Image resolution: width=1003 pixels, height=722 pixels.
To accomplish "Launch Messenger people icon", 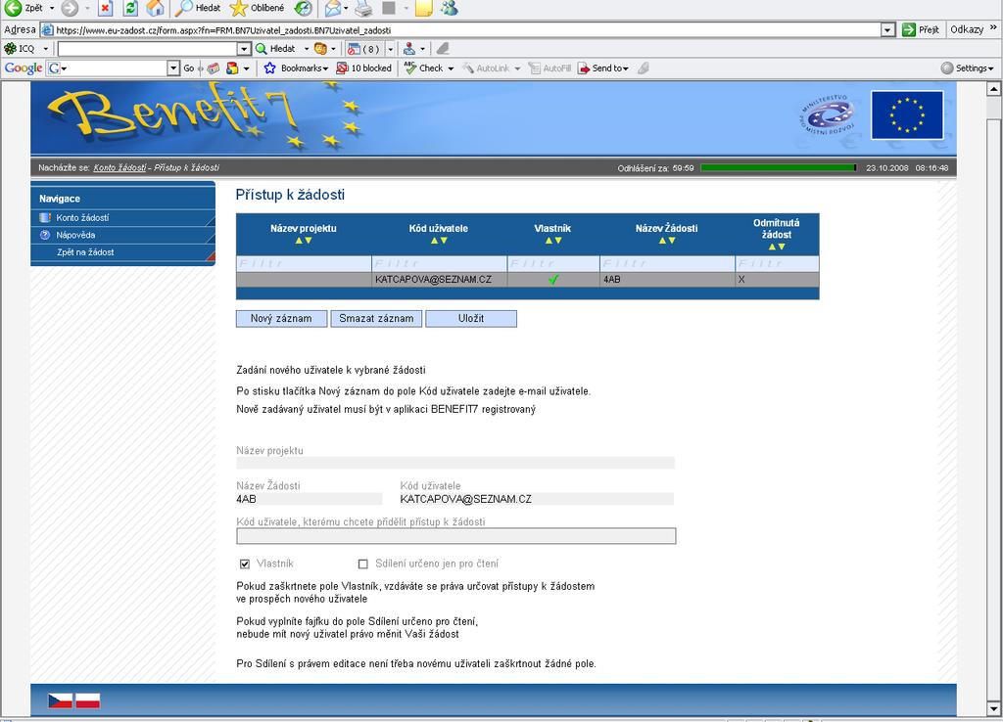I will click(449, 8).
